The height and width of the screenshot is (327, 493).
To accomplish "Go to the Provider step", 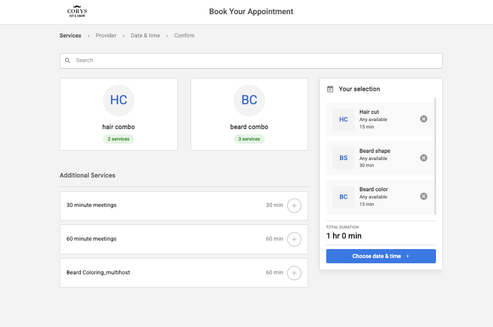I will [x=106, y=35].
